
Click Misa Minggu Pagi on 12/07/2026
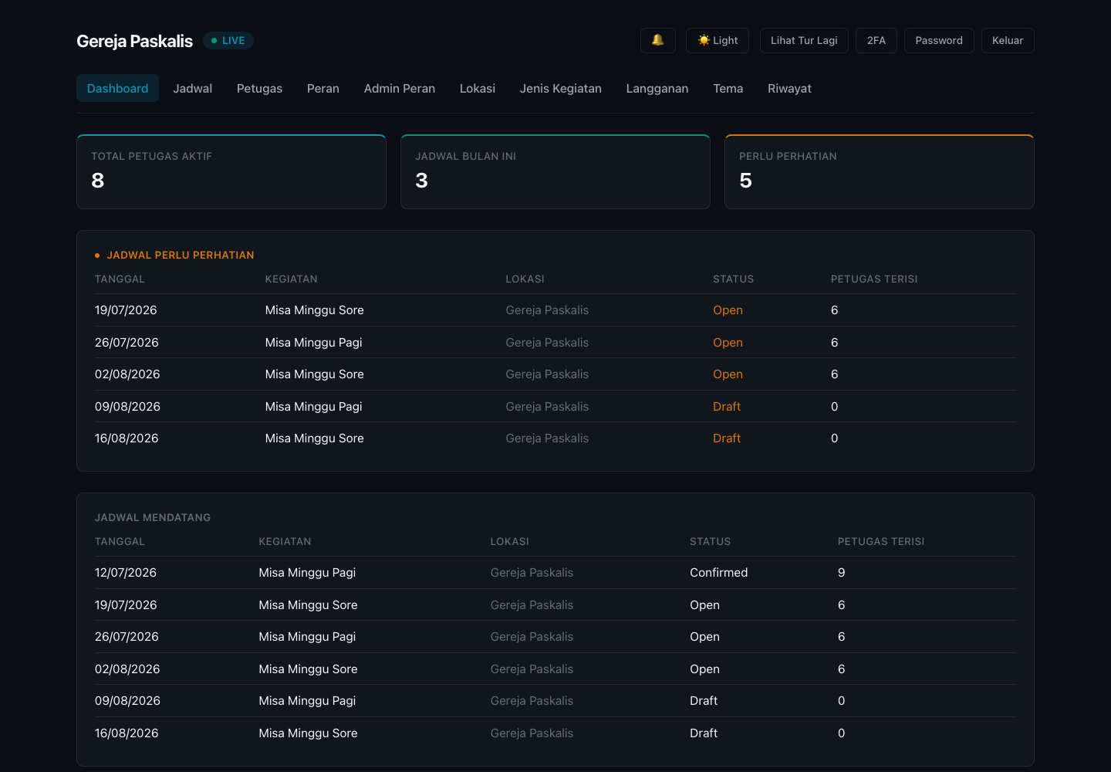307,573
